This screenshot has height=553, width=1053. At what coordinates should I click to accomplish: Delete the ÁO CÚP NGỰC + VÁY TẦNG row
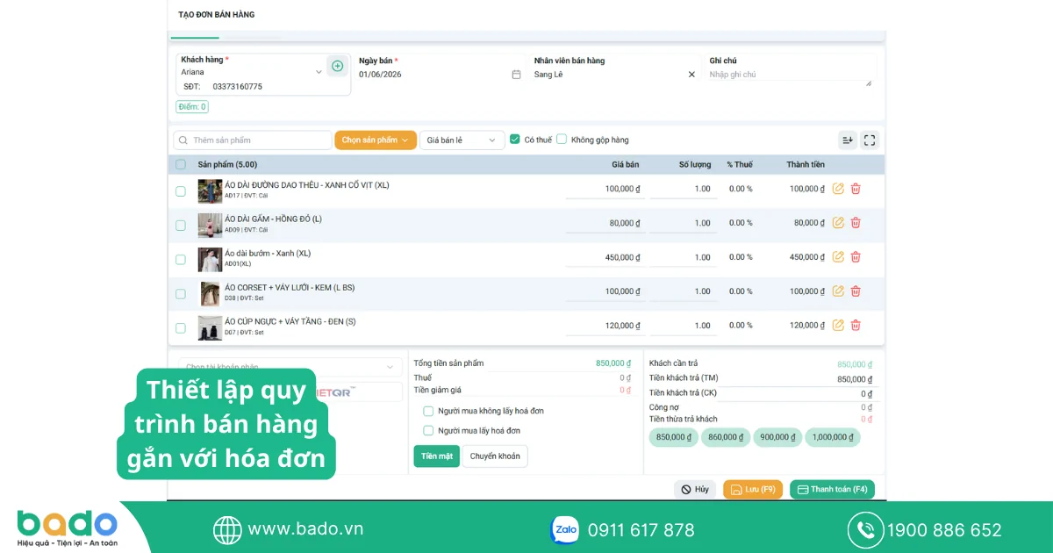pos(856,326)
